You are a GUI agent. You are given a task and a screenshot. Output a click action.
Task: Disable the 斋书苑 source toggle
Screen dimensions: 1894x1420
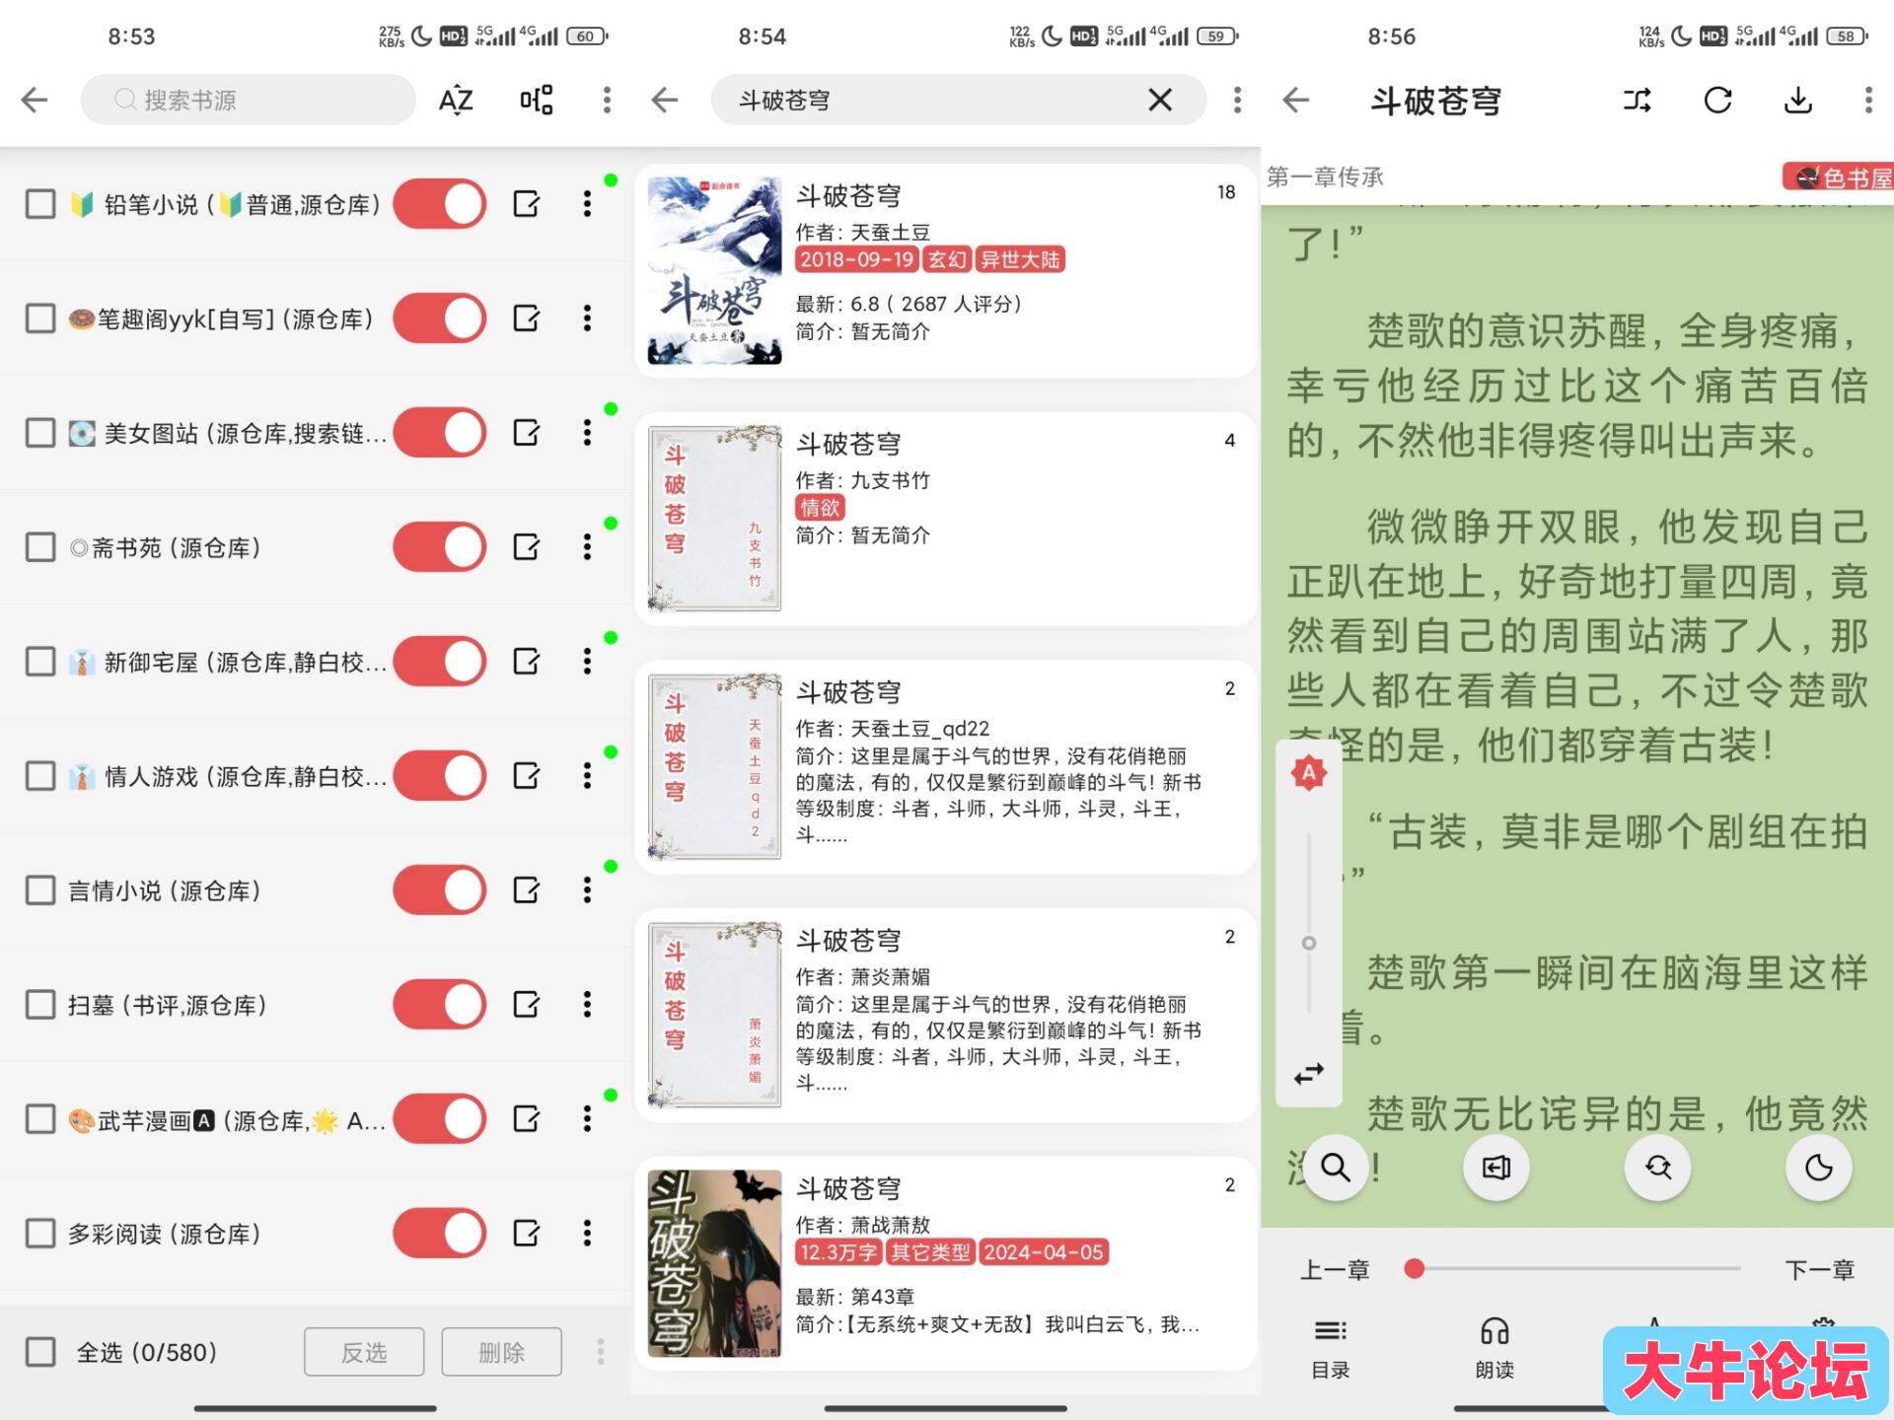point(440,547)
